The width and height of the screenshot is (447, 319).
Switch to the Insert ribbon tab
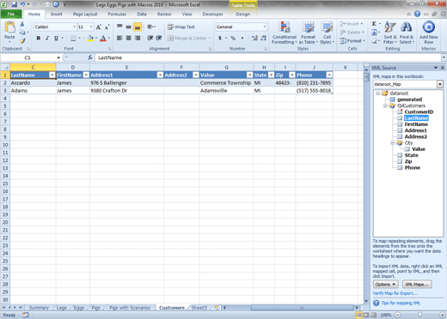tap(57, 14)
